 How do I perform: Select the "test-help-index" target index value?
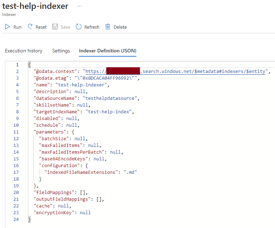[108, 112]
